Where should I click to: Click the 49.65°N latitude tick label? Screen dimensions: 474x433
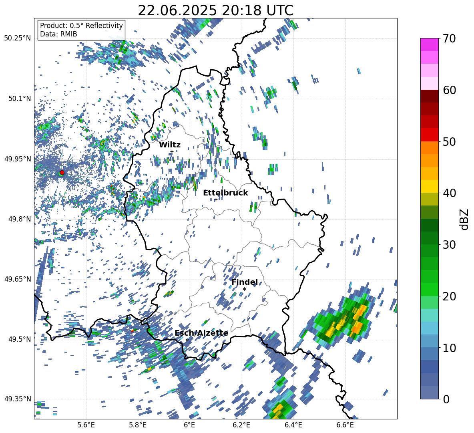click(x=18, y=279)
